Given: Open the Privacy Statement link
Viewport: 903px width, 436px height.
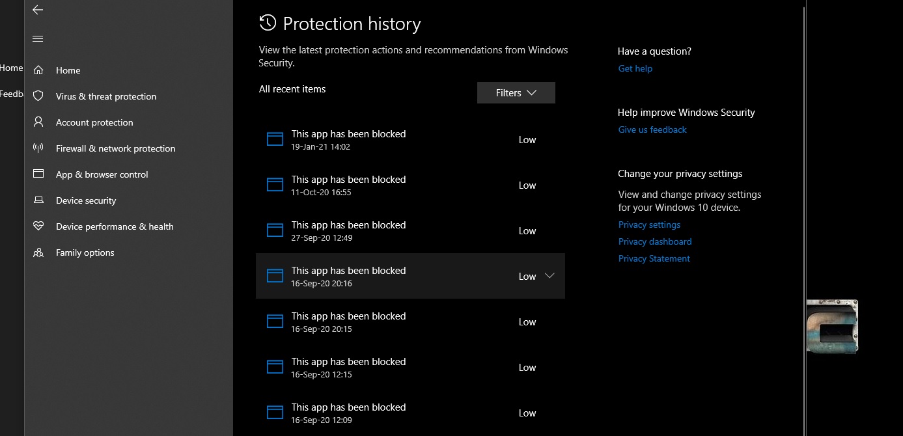Looking at the screenshot, I should (x=654, y=258).
